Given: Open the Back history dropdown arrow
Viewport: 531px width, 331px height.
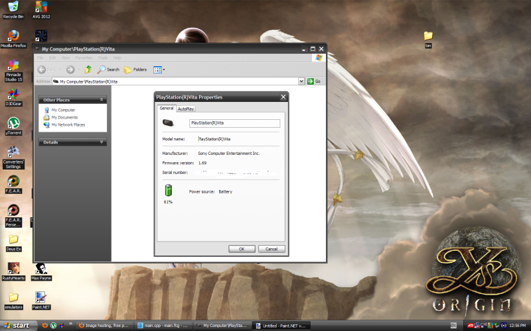Looking at the screenshot, I should 60,70.
